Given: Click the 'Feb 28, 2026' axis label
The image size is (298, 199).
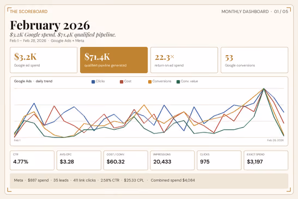Looking at the screenshot, I should [x=275, y=140].
